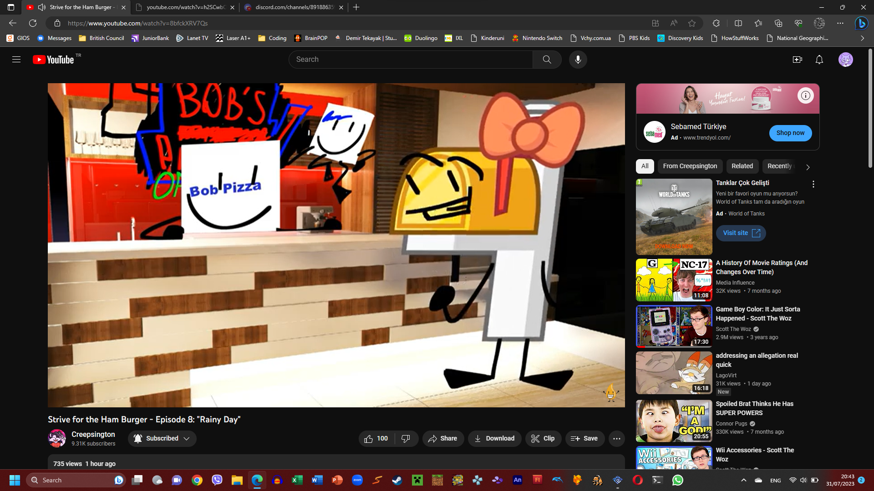Viewport: 874px width, 491px height.
Task: Add page to favorites star icon
Action: pos(692,23)
